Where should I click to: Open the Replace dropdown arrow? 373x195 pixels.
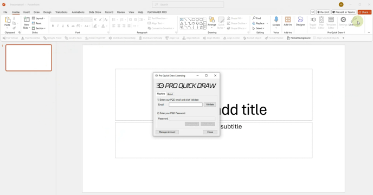tap(267, 23)
